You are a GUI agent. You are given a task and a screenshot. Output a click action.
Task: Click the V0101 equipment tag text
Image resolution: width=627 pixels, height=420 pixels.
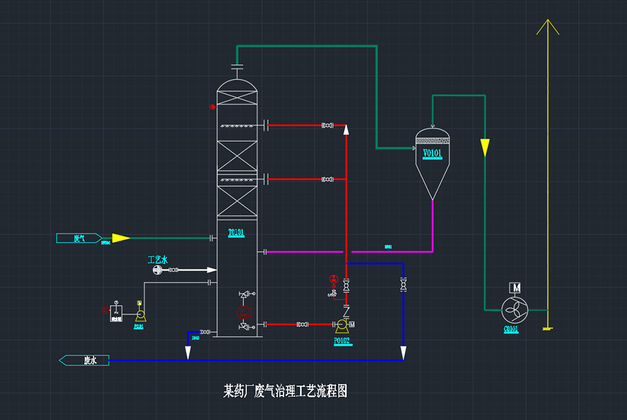click(x=431, y=152)
